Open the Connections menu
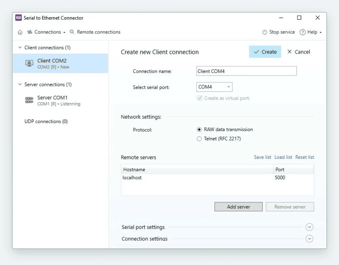This screenshot has height=265, width=339. (46, 32)
